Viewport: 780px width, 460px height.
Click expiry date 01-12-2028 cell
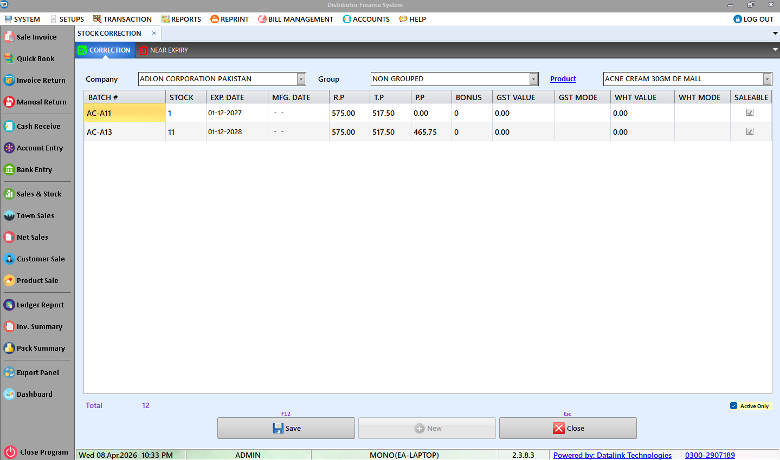pos(237,132)
